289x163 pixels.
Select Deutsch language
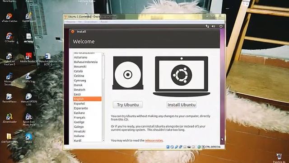[x=87, y=90]
